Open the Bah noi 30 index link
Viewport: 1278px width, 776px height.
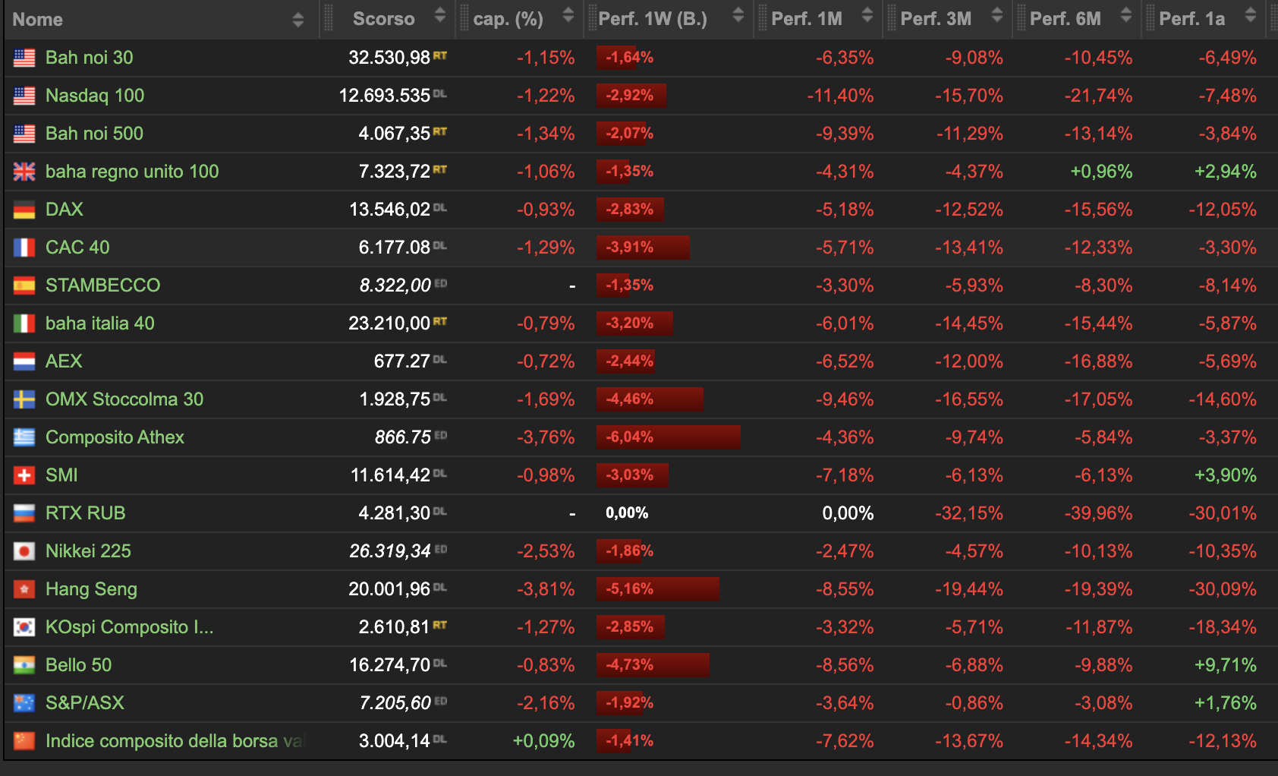pos(90,58)
